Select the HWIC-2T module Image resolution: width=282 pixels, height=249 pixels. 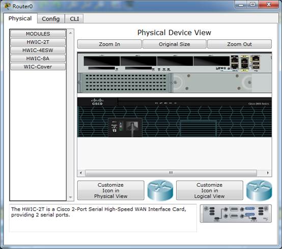(38, 42)
